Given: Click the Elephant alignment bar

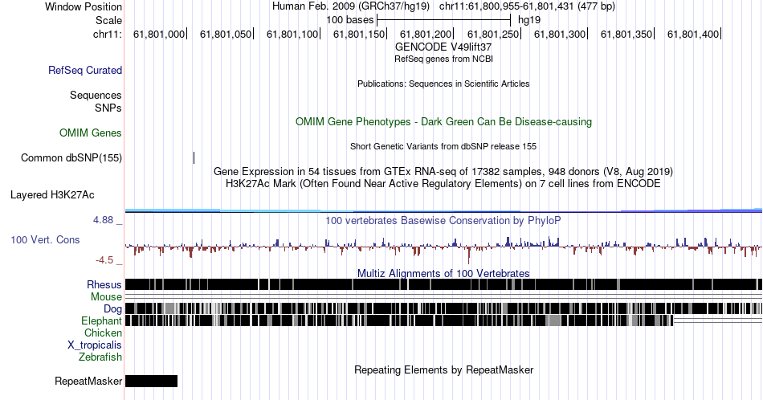Looking at the screenshot, I should pyautogui.click(x=399, y=320).
